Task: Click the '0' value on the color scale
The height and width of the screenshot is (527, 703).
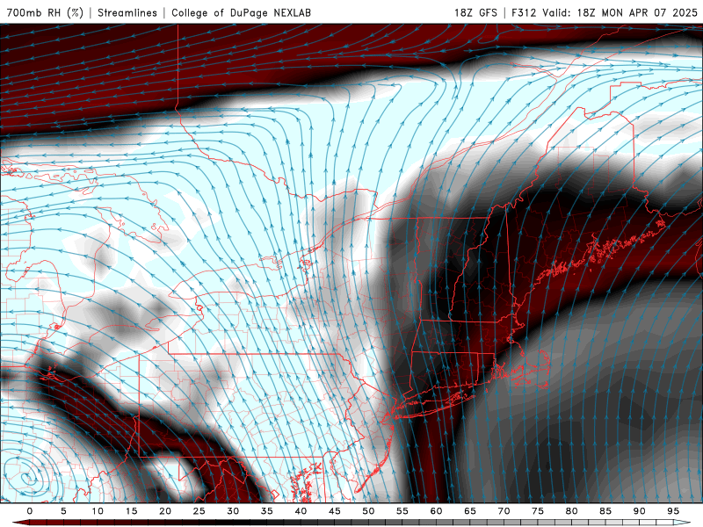Action: [30, 511]
